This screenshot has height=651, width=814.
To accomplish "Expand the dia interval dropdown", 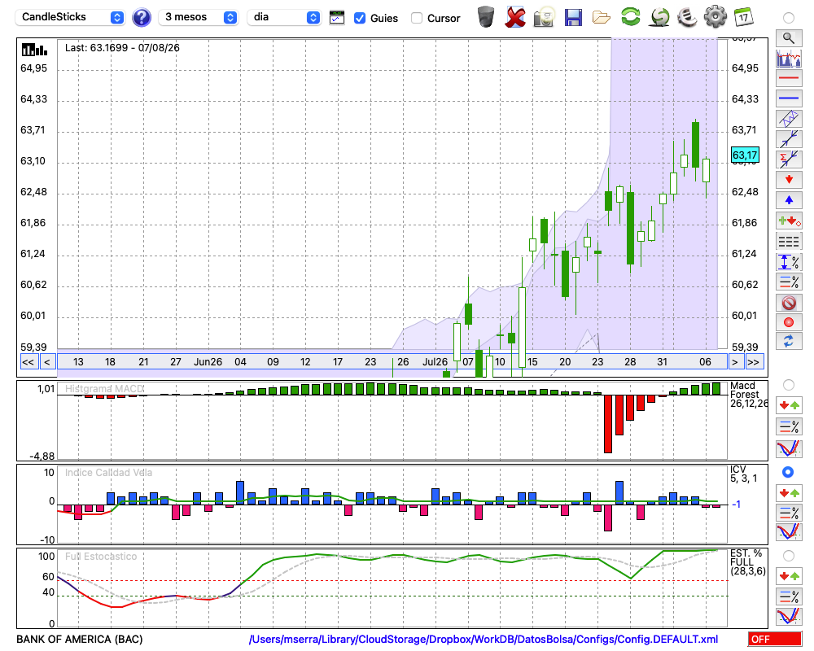I will pyautogui.click(x=283, y=17).
